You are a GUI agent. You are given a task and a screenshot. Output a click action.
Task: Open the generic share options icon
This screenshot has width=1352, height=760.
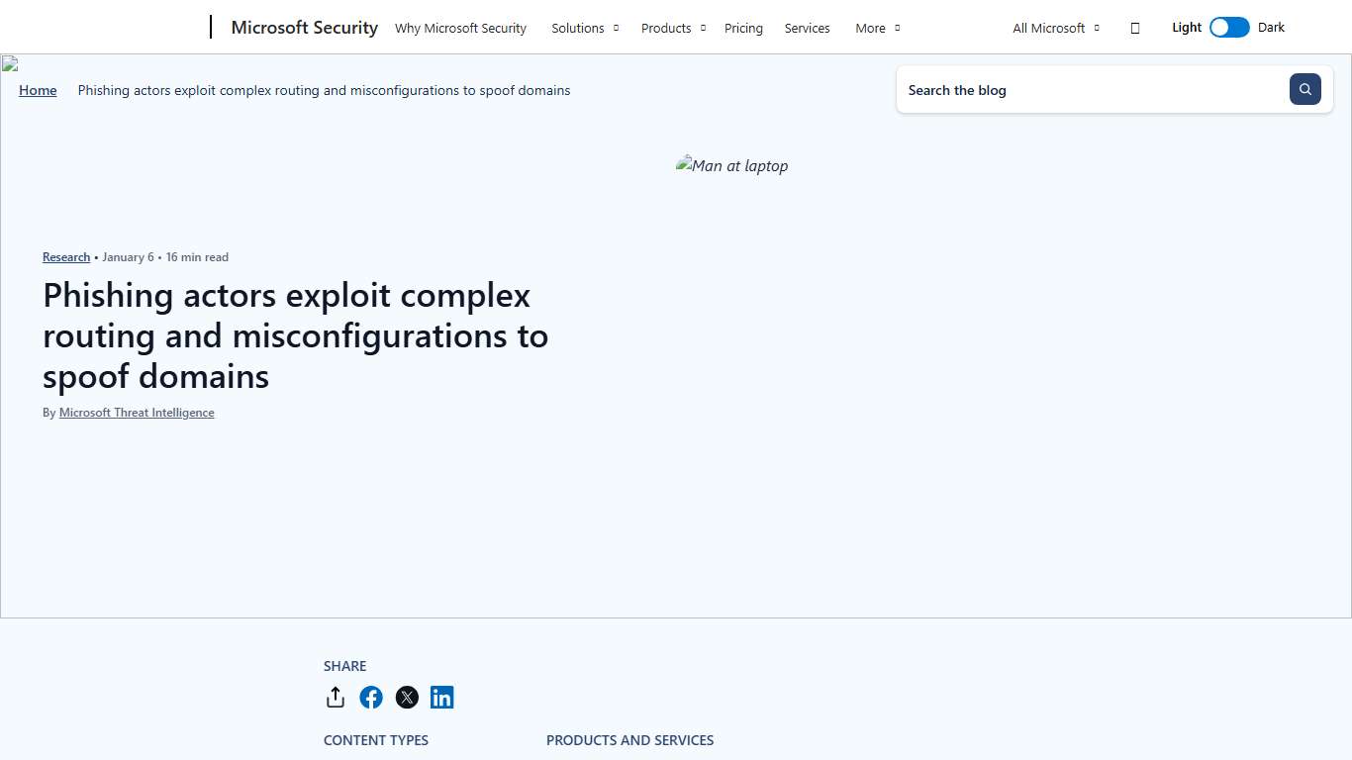tap(336, 697)
